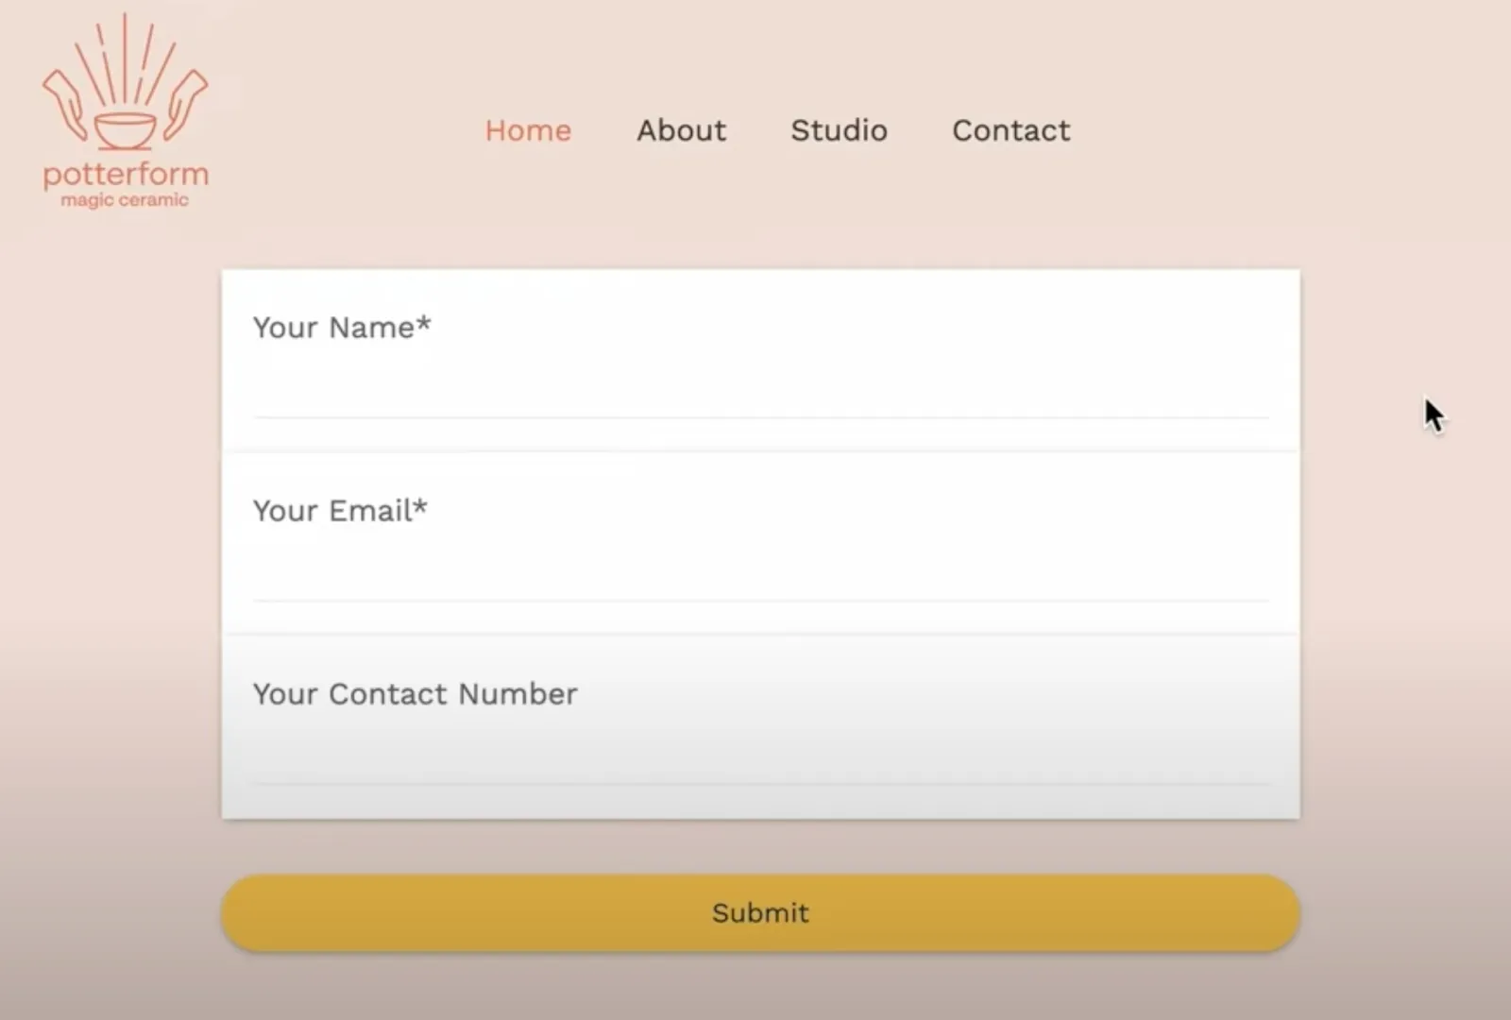Viewport: 1511px width, 1020px height.
Task: Submit the contact form
Action: pyautogui.click(x=760, y=913)
